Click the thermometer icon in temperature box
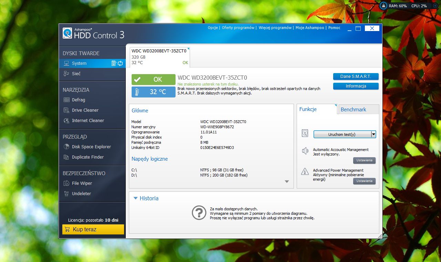 click(x=137, y=92)
